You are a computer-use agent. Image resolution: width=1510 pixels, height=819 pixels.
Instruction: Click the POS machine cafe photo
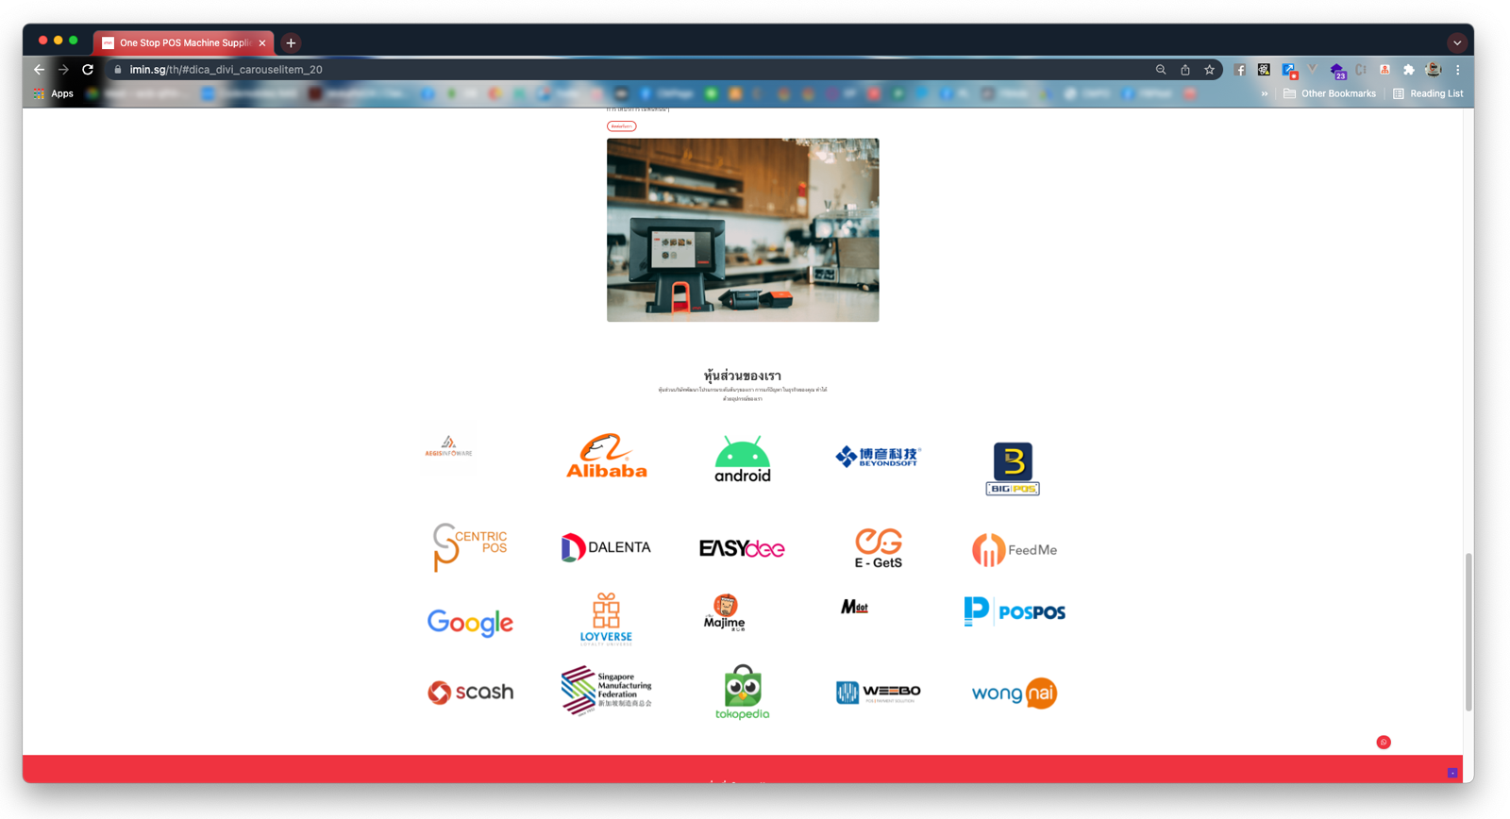[x=743, y=230]
